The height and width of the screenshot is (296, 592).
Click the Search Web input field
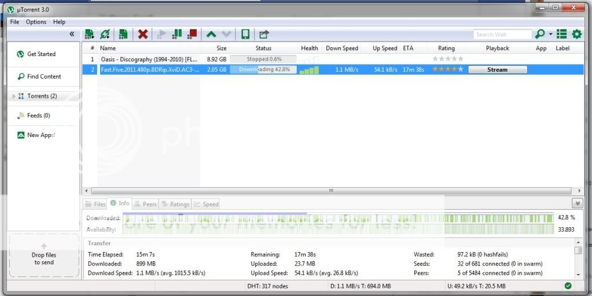click(x=502, y=35)
